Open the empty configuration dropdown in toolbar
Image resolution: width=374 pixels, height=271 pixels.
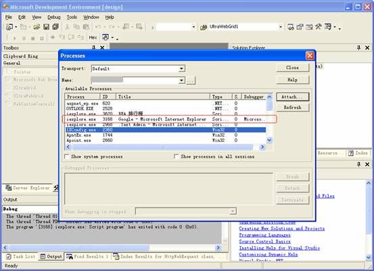coord(193,27)
